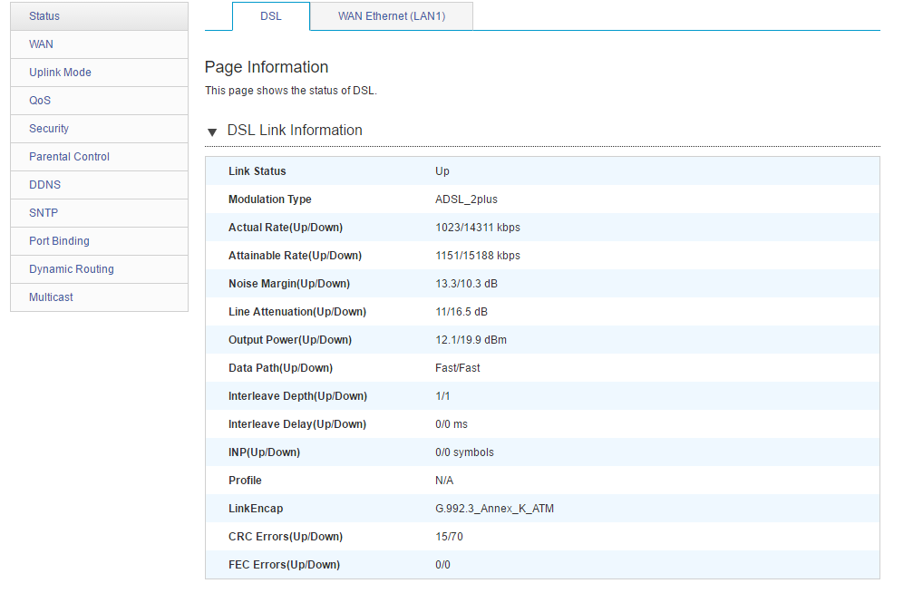Select DDNS in the left menu
This screenshot has width=923, height=593.
pyautogui.click(x=45, y=185)
